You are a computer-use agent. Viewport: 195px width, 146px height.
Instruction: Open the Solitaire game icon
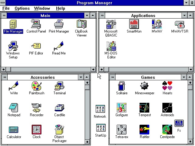(122, 86)
